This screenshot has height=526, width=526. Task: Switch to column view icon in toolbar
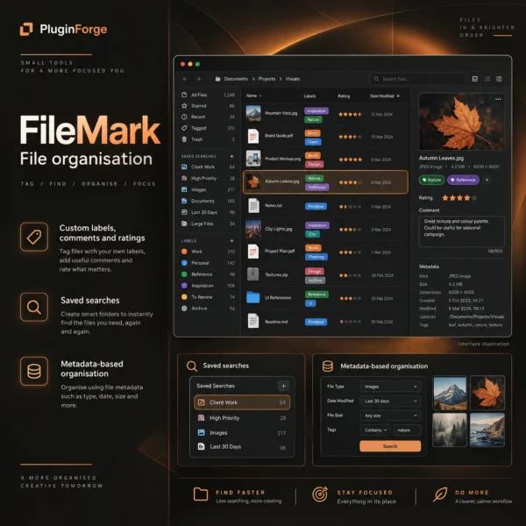pos(499,79)
